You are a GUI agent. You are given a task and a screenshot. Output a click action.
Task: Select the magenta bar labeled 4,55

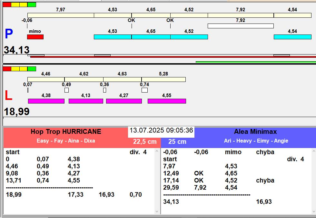pyautogui.click(x=167, y=101)
